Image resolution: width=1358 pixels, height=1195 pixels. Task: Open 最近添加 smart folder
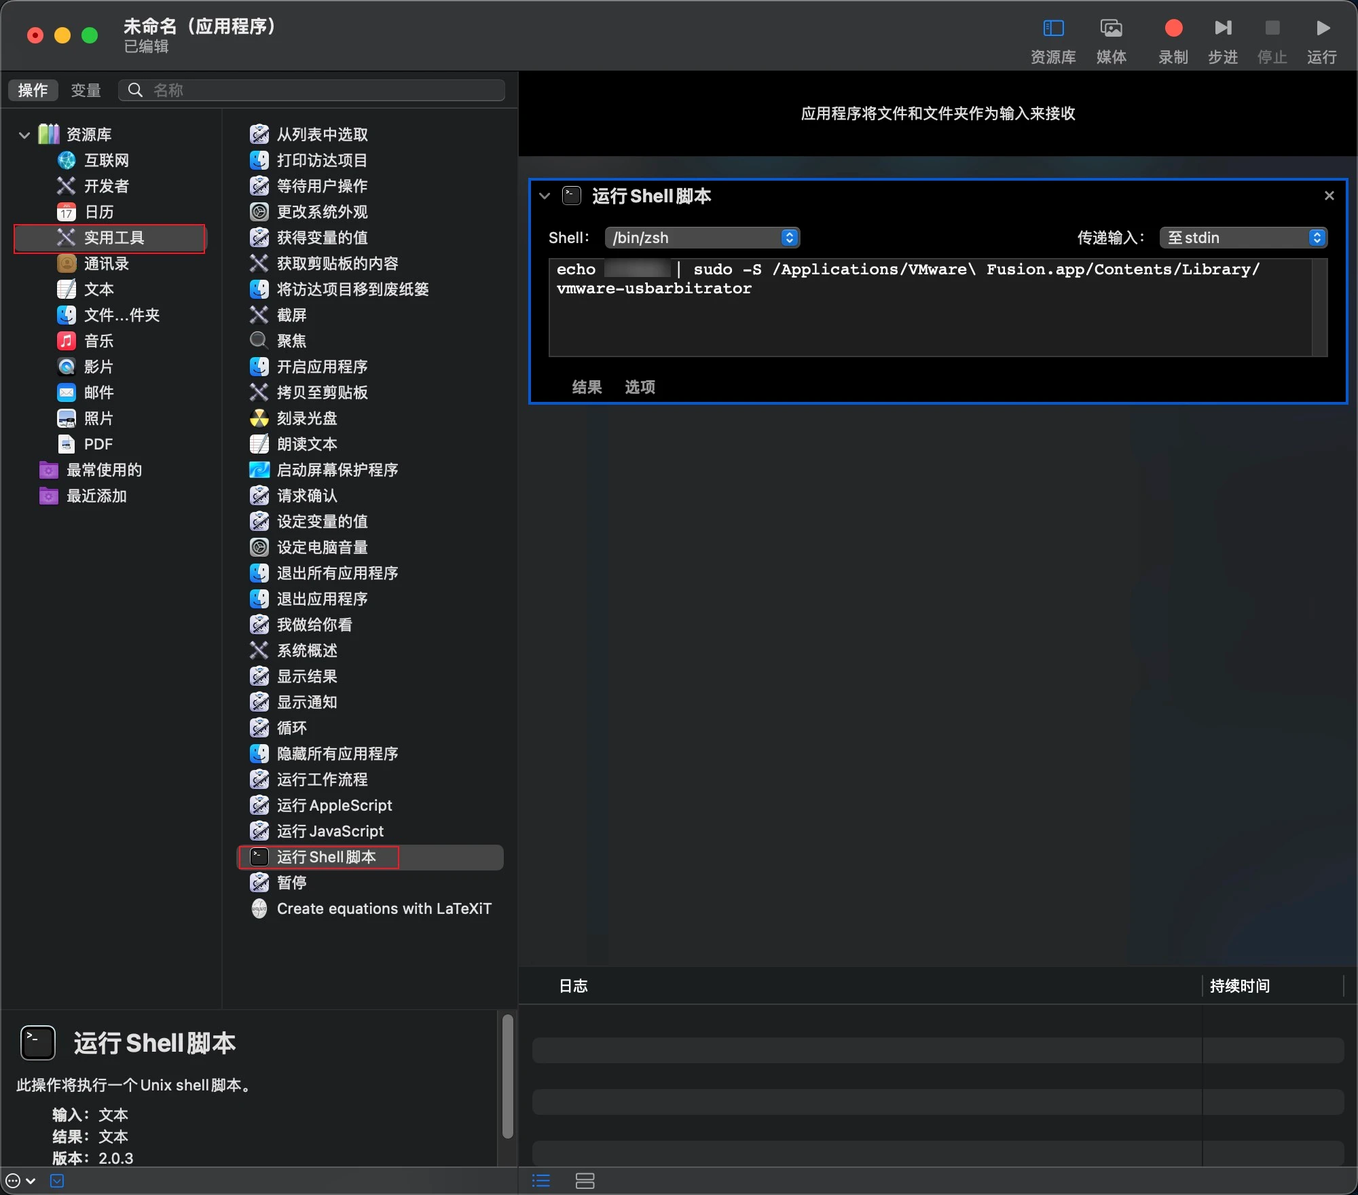(x=84, y=496)
